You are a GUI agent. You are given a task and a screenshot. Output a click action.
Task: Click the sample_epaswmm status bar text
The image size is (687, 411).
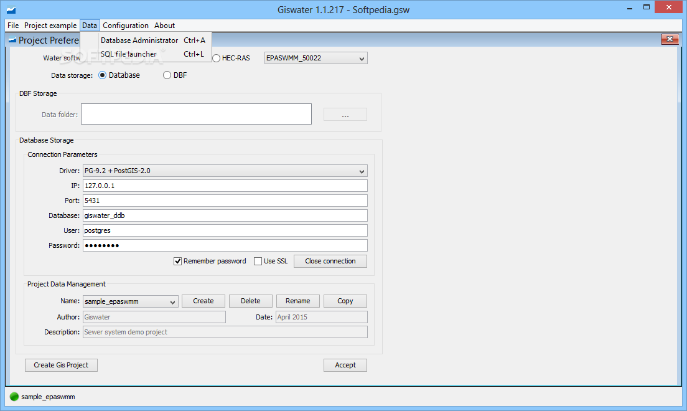(x=48, y=397)
